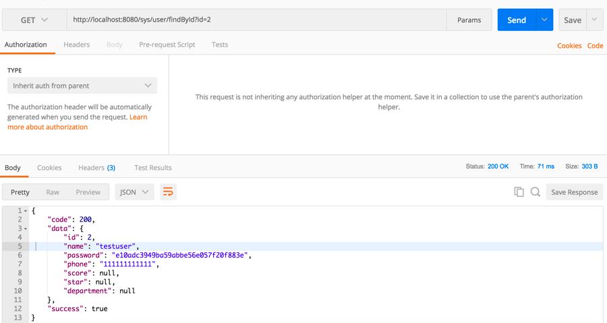Click the Save Response button

coord(574,192)
